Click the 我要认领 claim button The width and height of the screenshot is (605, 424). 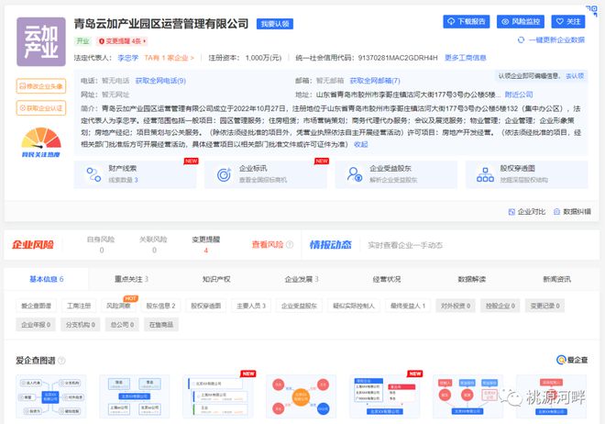point(275,24)
